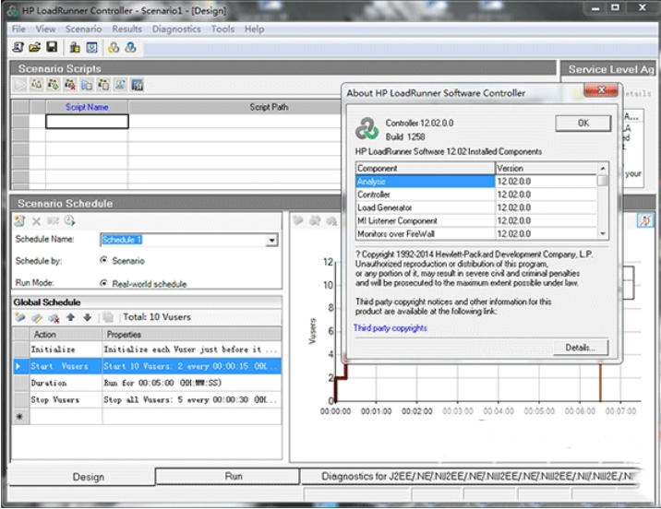Select the Real-world schedule radio button
661x509 pixels.
point(103,283)
